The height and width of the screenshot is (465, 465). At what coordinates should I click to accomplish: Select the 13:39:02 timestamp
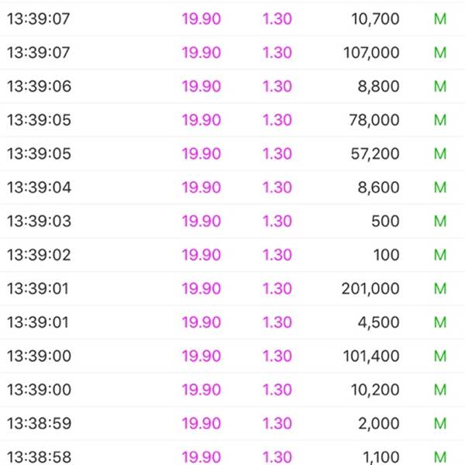click(x=39, y=255)
